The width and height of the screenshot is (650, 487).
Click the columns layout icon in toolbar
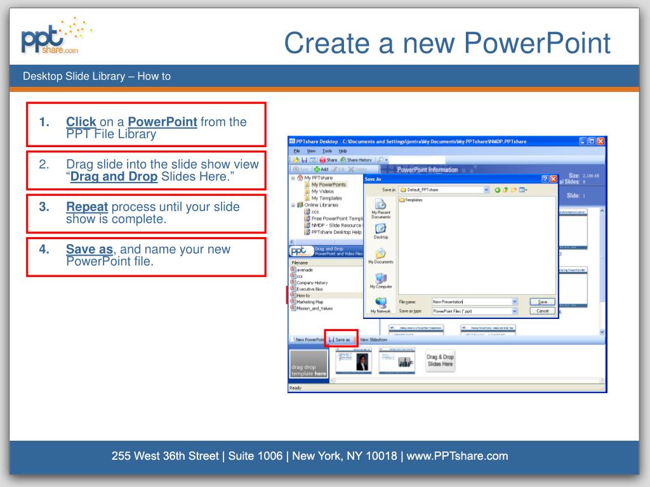coord(312,160)
